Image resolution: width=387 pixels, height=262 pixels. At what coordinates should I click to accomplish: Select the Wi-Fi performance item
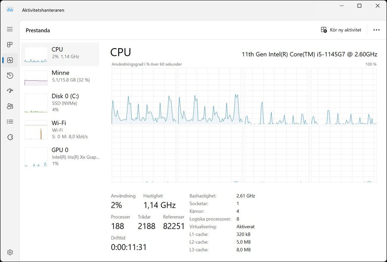60,130
